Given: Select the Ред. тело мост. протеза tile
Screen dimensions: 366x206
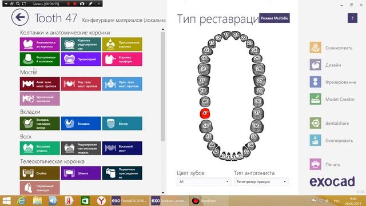Looking at the screenshot, I should pyautogui.click(x=81, y=84).
